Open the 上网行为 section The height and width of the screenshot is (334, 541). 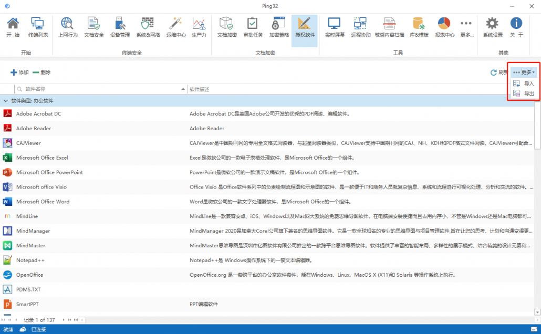coord(68,27)
